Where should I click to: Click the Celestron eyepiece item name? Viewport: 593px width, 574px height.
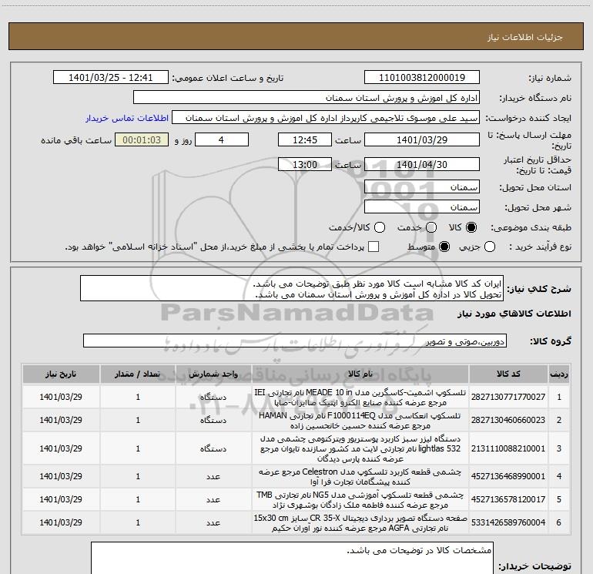point(360,477)
